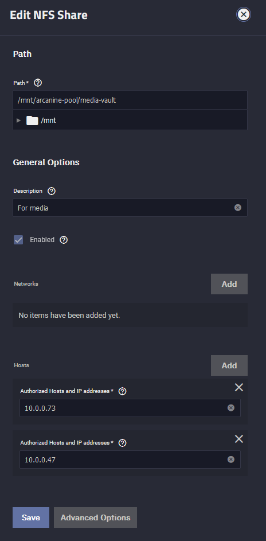Viewport: 266px width, 541px height.
Task: Click into the Path input field
Action: click(x=130, y=100)
